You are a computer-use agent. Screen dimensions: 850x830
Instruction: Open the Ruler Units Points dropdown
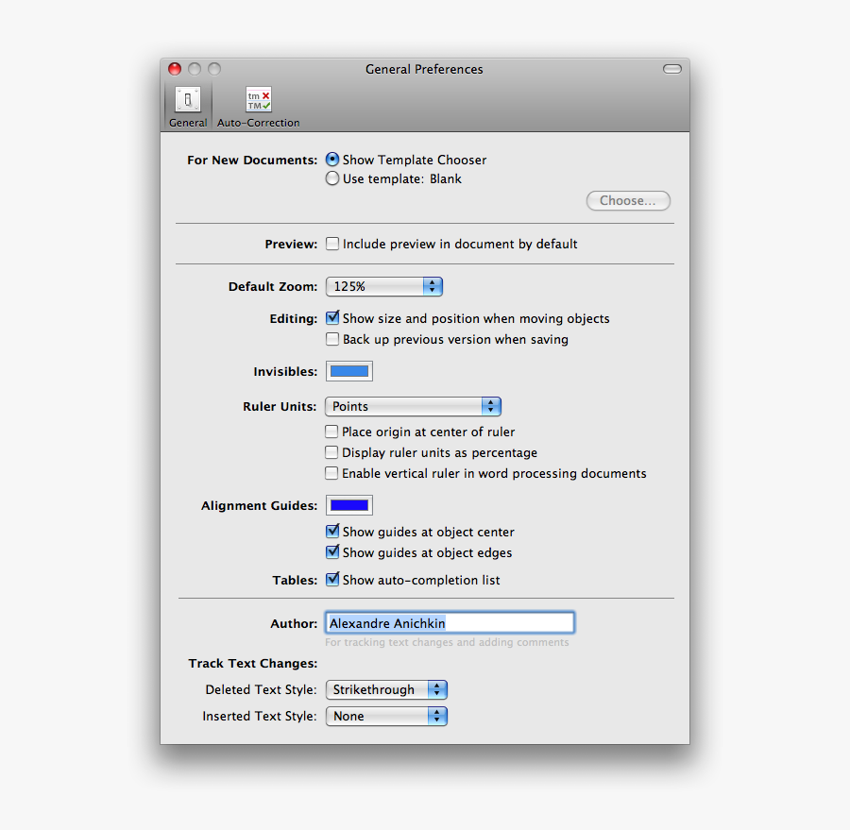[413, 406]
